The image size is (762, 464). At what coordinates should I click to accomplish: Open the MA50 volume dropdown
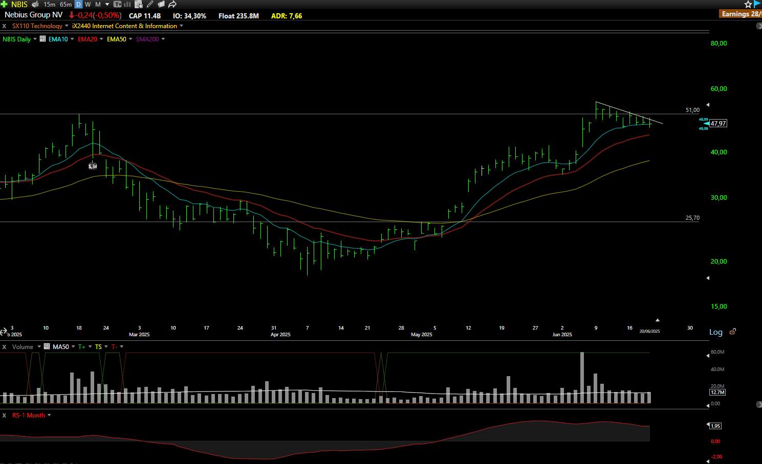(73, 346)
